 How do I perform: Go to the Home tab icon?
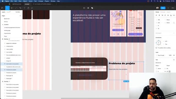[9, 4]
